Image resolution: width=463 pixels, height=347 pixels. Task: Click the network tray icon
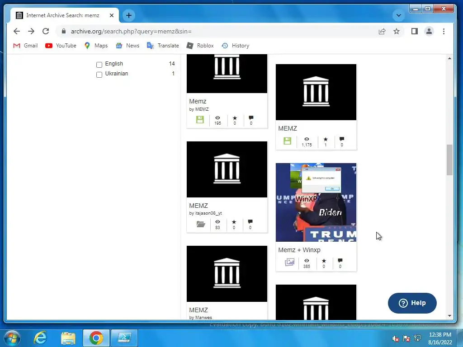pos(417,338)
